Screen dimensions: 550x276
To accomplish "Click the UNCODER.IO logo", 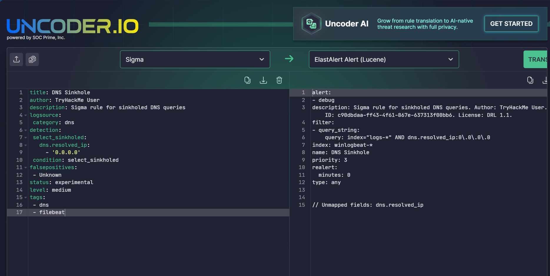I will pyautogui.click(x=72, y=26).
